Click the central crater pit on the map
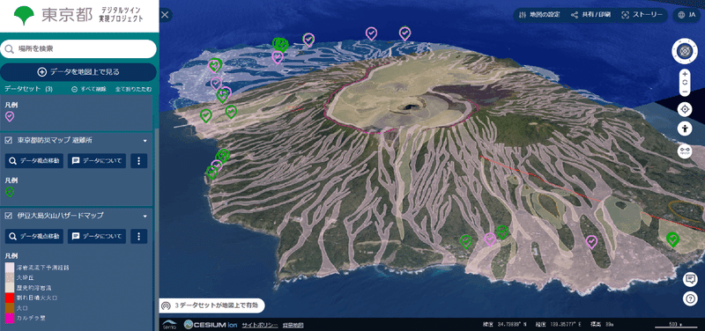This screenshot has width=705, height=331. (411, 107)
